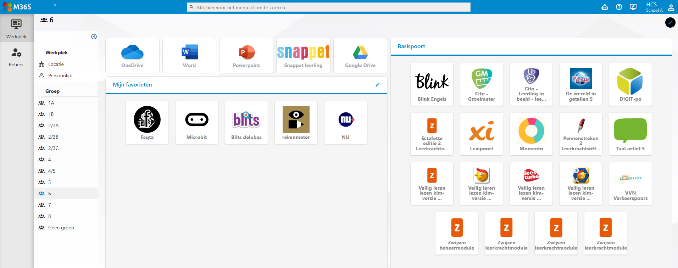Open Zwijsen beheermodule tile
Screen dimensions: 678x268
tap(457, 233)
